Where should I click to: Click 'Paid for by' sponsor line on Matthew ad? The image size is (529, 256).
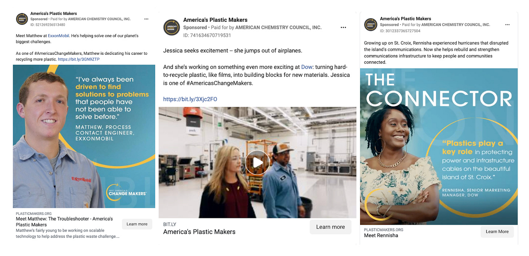point(90,19)
